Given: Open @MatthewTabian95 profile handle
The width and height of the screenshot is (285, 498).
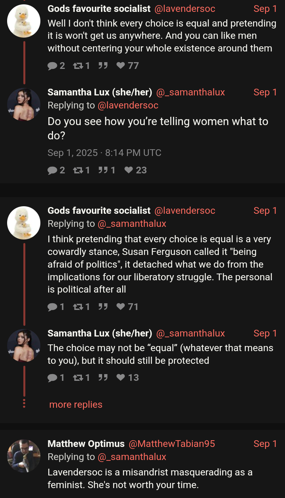Looking at the screenshot, I should coord(172,444).
